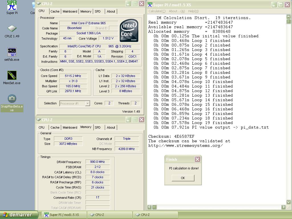
Task: Click the Checksum: 4E6587EF line
Action: tap(171, 136)
